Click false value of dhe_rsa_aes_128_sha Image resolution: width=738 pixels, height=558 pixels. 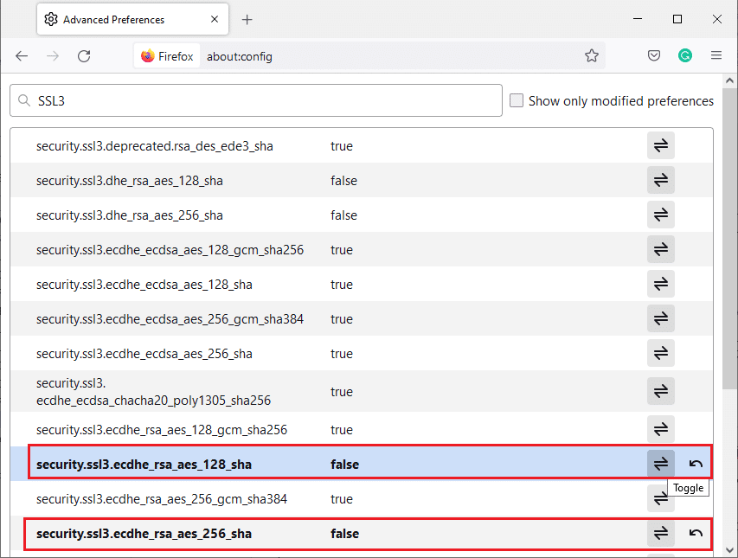pyautogui.click(x=343, y=181)
